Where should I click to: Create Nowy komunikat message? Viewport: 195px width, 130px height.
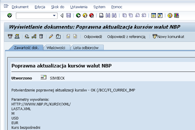[x=168, y=37]
